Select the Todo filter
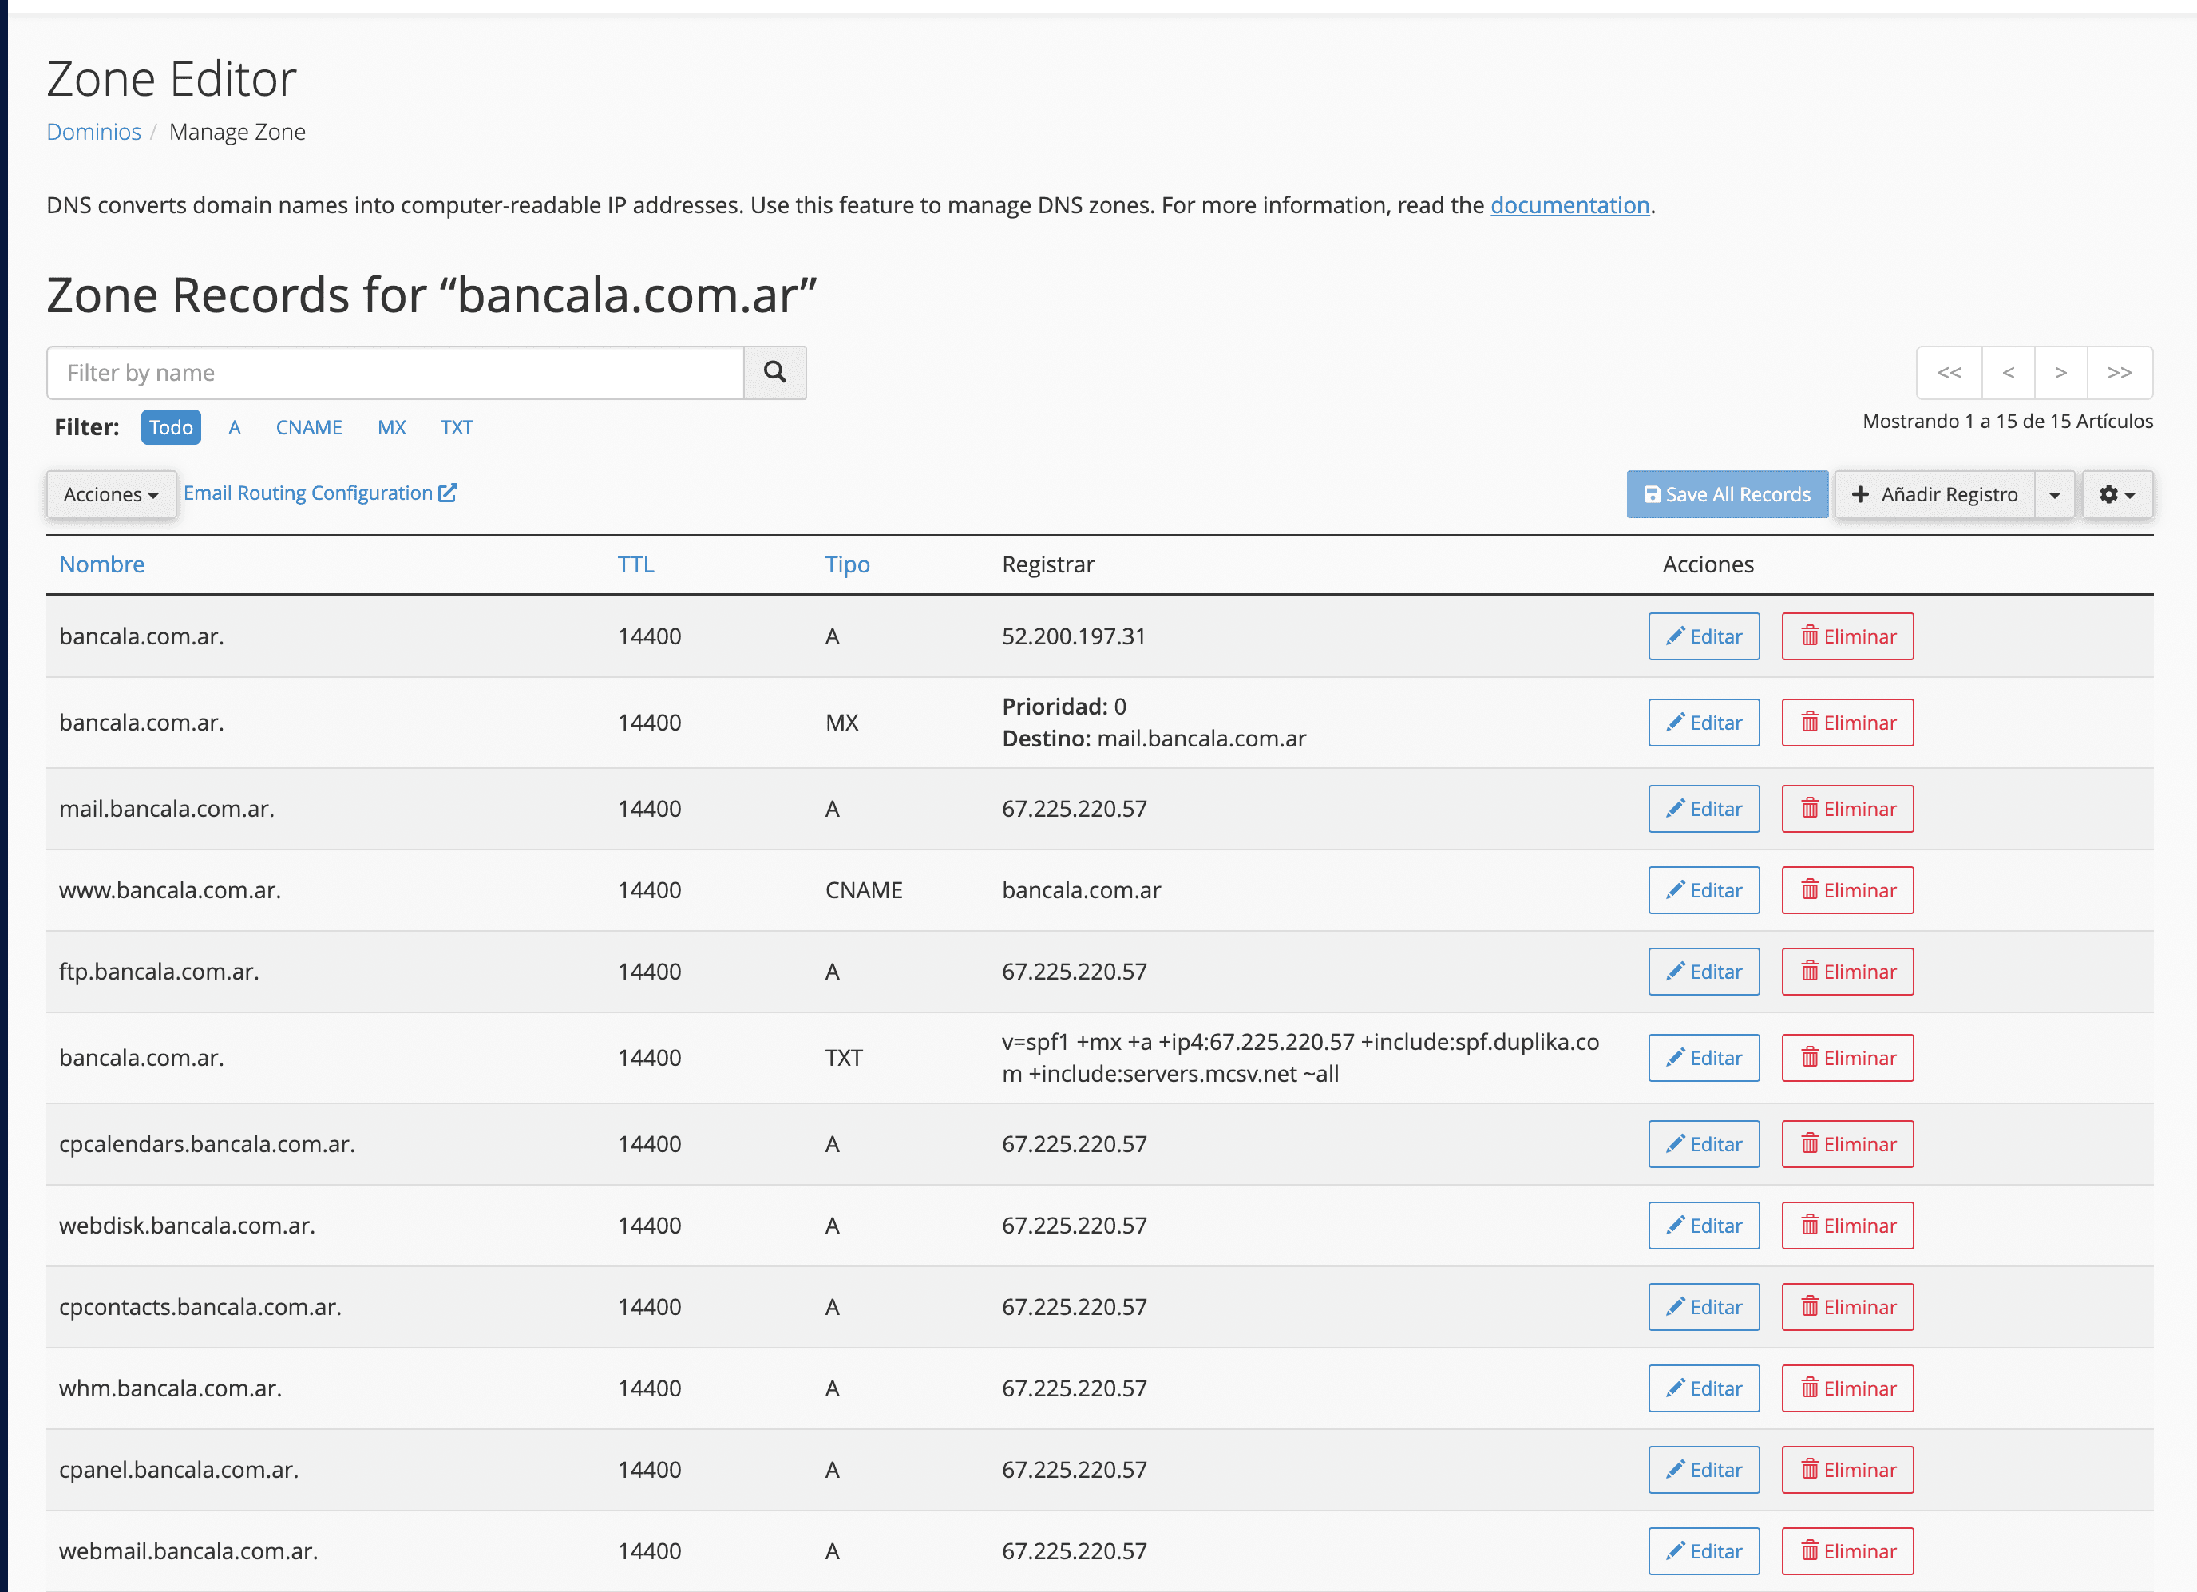 click(x=172, y=427)
